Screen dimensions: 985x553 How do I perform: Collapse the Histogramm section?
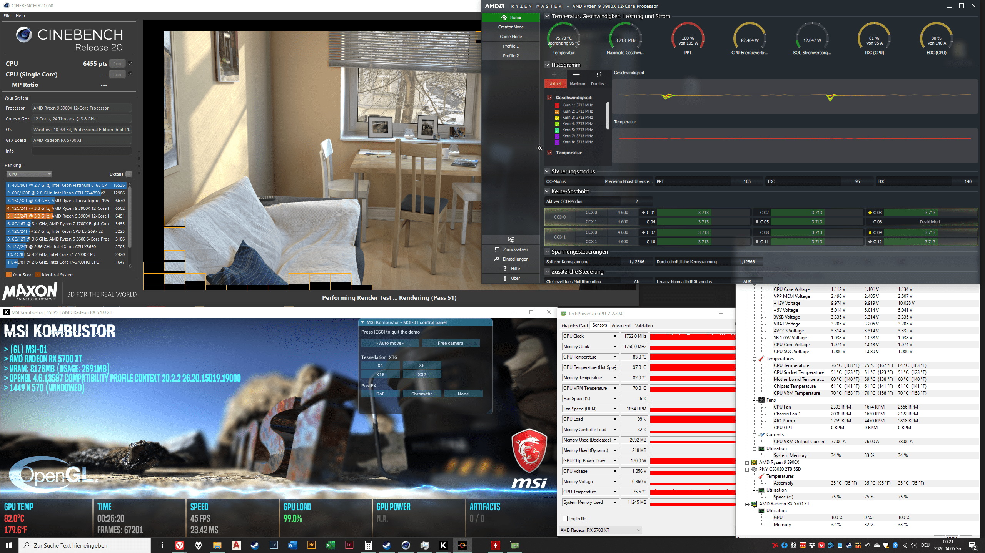[547, 65]
